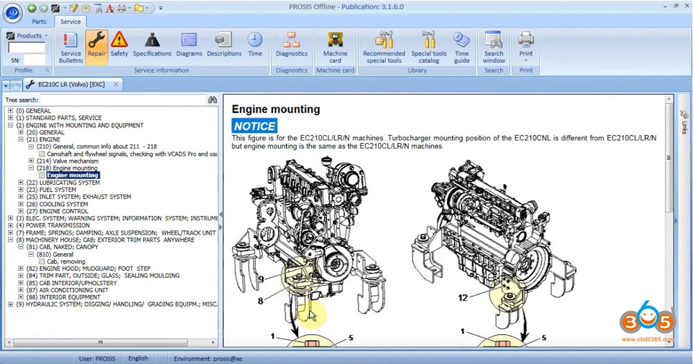Screen dimensions: 693x364
Task: Collapse the (21) ENGINE tree node
Action: click(21, 140)
